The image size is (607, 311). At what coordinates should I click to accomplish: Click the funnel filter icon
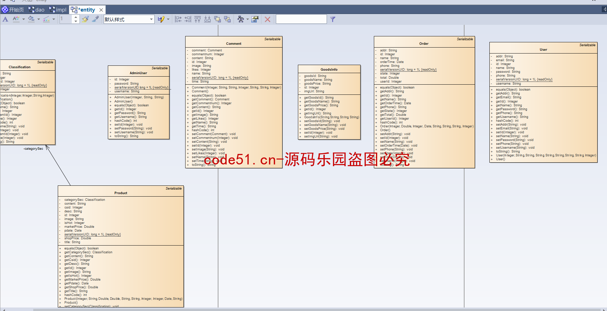coord(333,19)
